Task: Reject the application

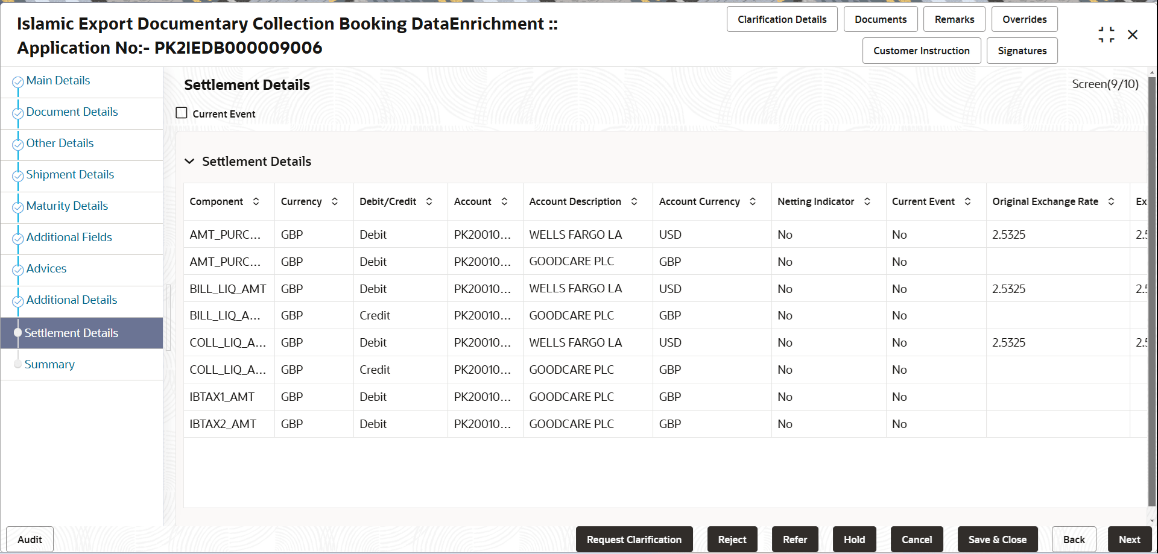Action: pyautogui.click(x=732, y=540)
